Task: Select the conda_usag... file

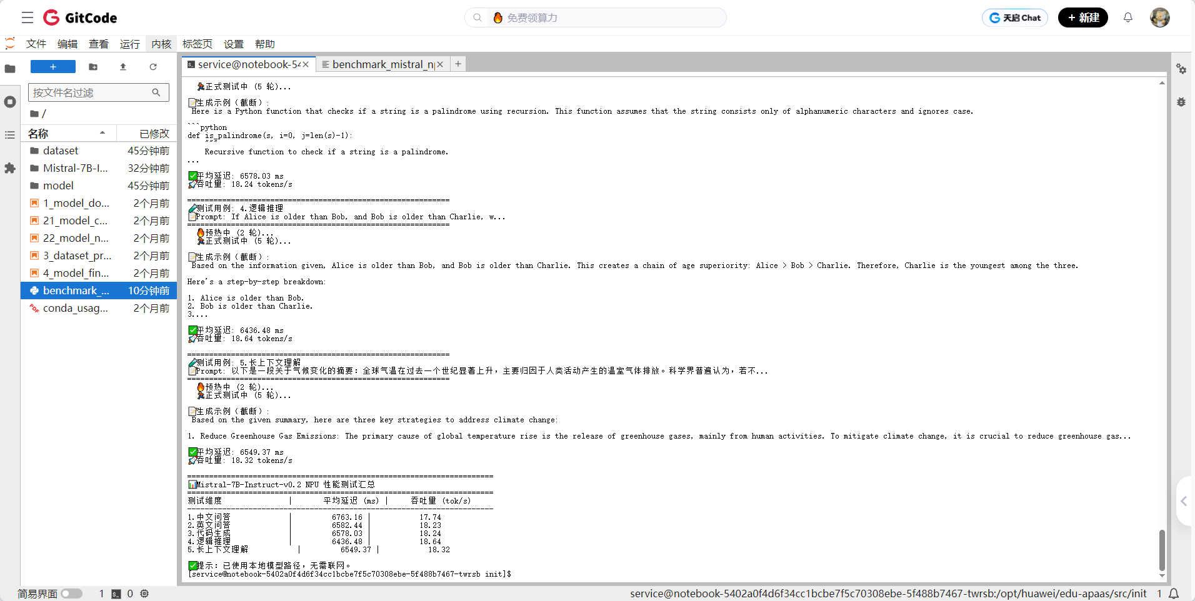Action: click(99, 308)
